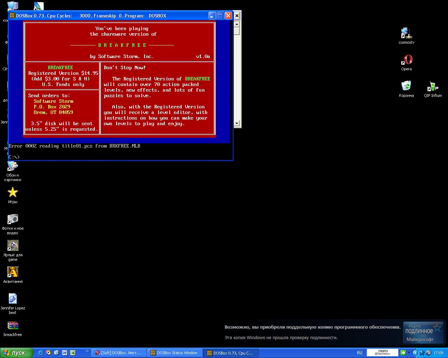
Task: Click the star icon in the system tray
Action: pos(422,353)
